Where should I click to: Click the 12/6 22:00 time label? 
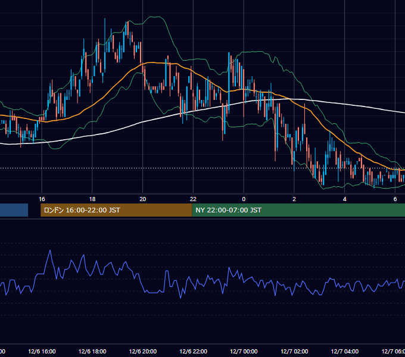tap(193, 351)
